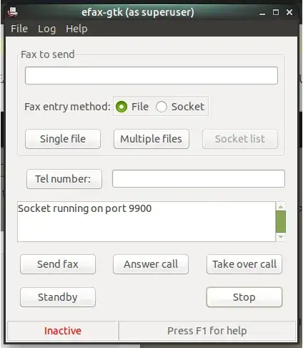Choose a Single file to fax
Screen dimensions: 303x348
[x=63, y=139]
